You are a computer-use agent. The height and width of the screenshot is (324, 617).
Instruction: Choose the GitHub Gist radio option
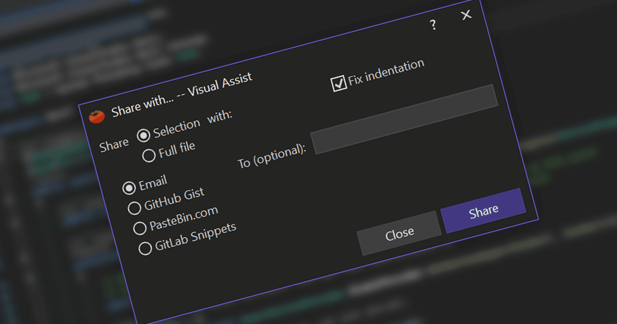(x=134, y=208)
